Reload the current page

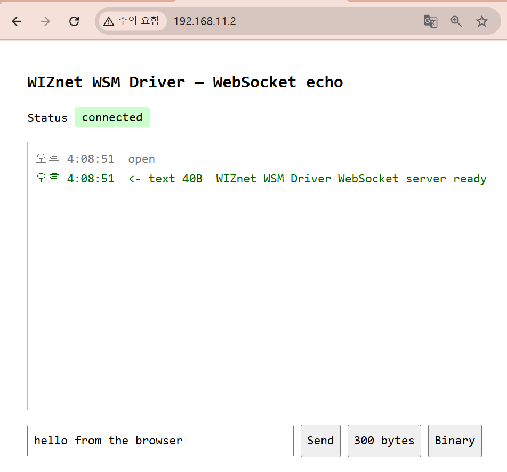[74, 21]
